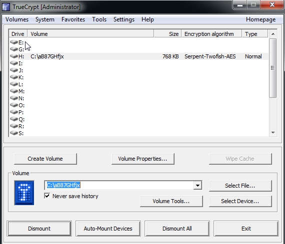Click the Create Volume button

tap(45, 159)
